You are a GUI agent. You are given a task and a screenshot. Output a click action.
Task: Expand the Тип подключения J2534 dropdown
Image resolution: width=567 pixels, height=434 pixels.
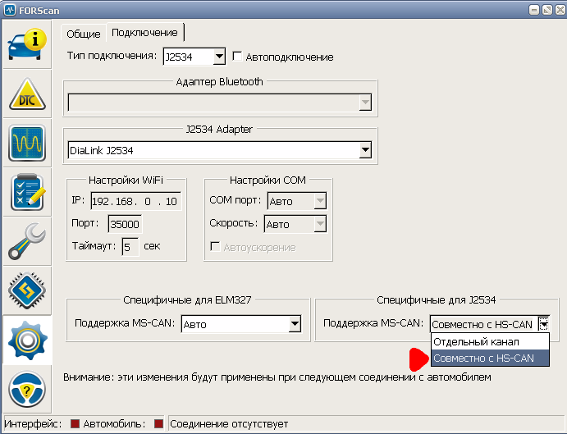point(218,57)
